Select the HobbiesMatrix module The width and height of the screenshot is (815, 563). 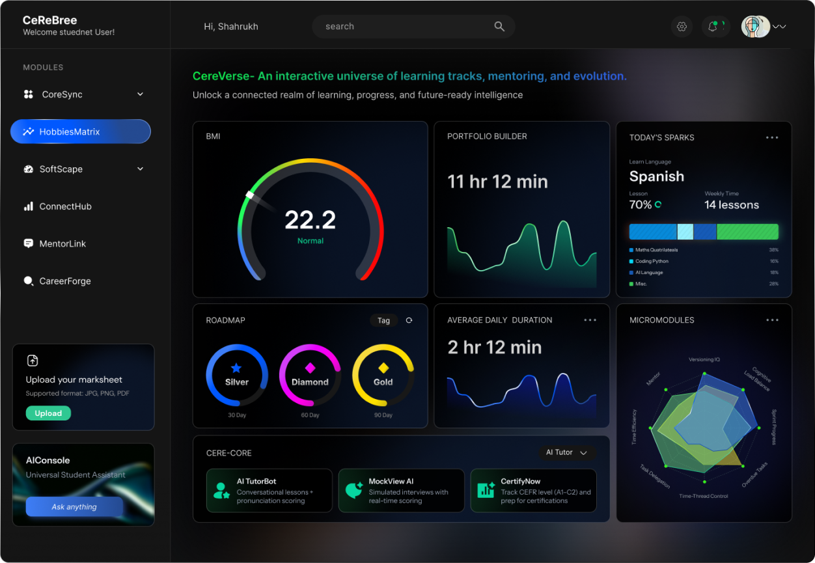pos(81,131)
